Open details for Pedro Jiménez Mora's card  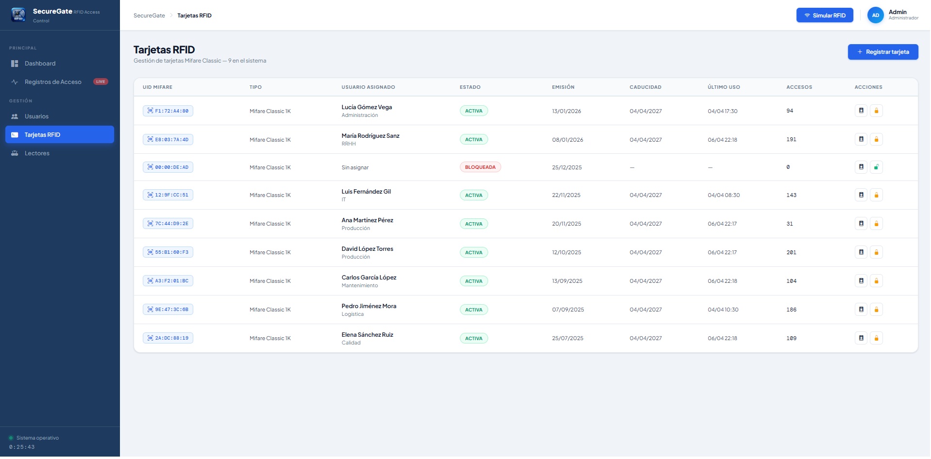[x=862, y=310]
